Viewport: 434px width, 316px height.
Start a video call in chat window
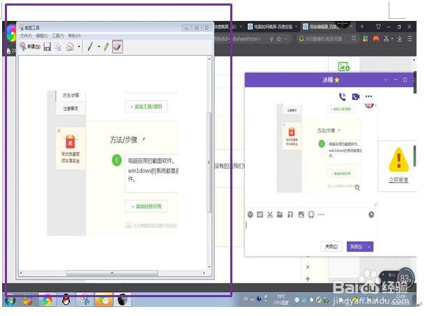[x=356, y=96]
